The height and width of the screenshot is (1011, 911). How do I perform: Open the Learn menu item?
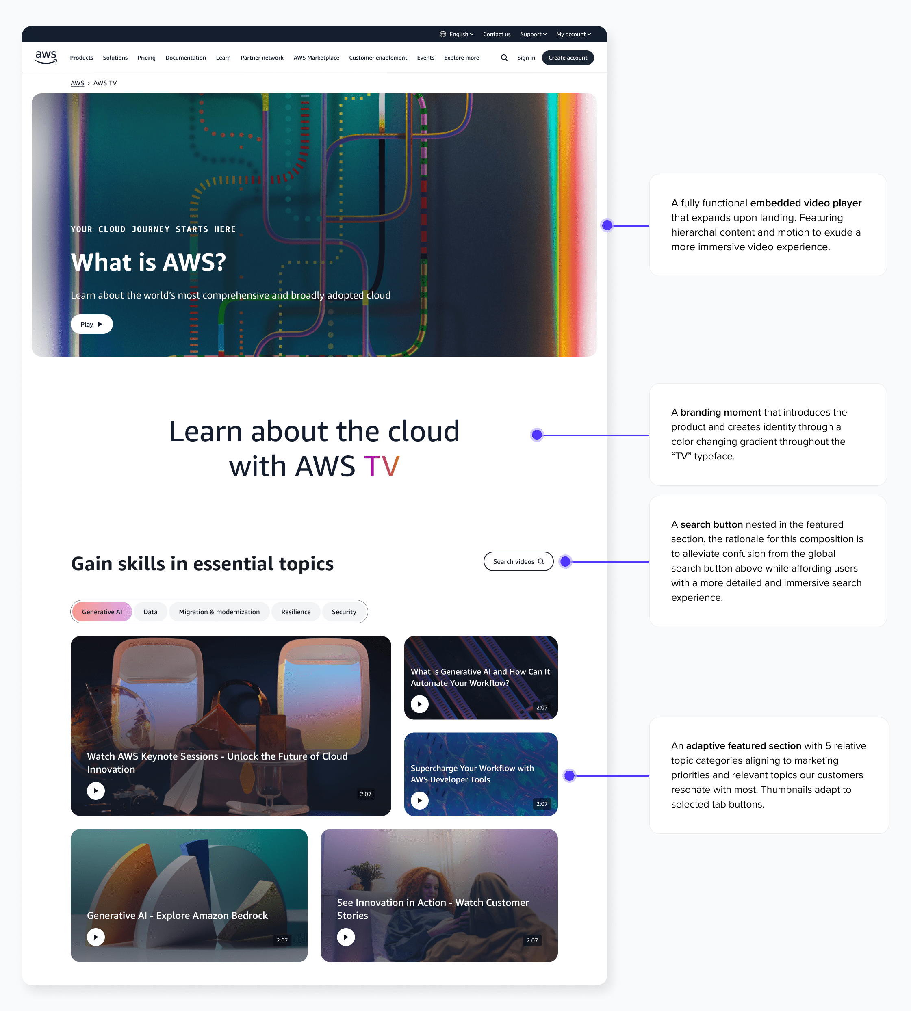point(223,58)
